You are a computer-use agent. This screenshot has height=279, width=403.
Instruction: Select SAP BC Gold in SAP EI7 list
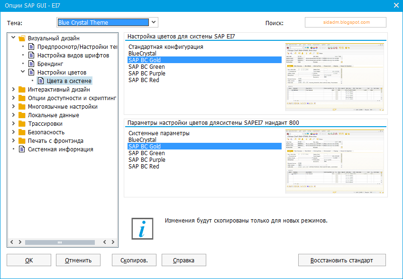(205, 60)
